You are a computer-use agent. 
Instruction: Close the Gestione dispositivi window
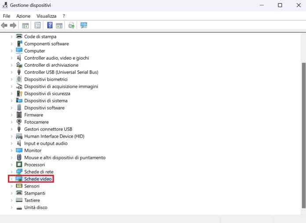(299, 5)
